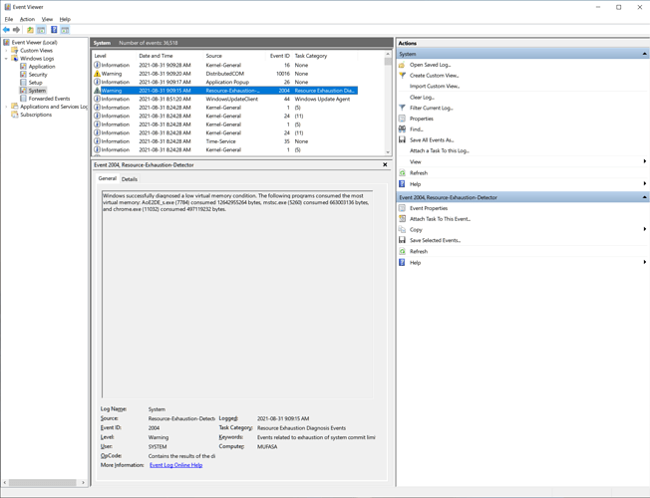This screenshot has height=498, width=650.
Task: Click the Refresh icon in System actions
Action: click(402, 172)
